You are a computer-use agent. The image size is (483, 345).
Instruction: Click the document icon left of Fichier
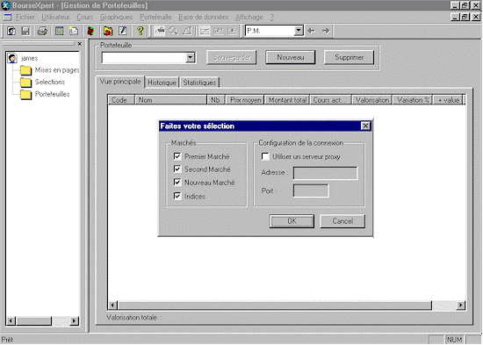(x=7, y=17)
